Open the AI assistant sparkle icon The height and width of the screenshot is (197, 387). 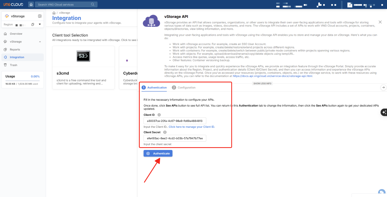pos(384,112)
